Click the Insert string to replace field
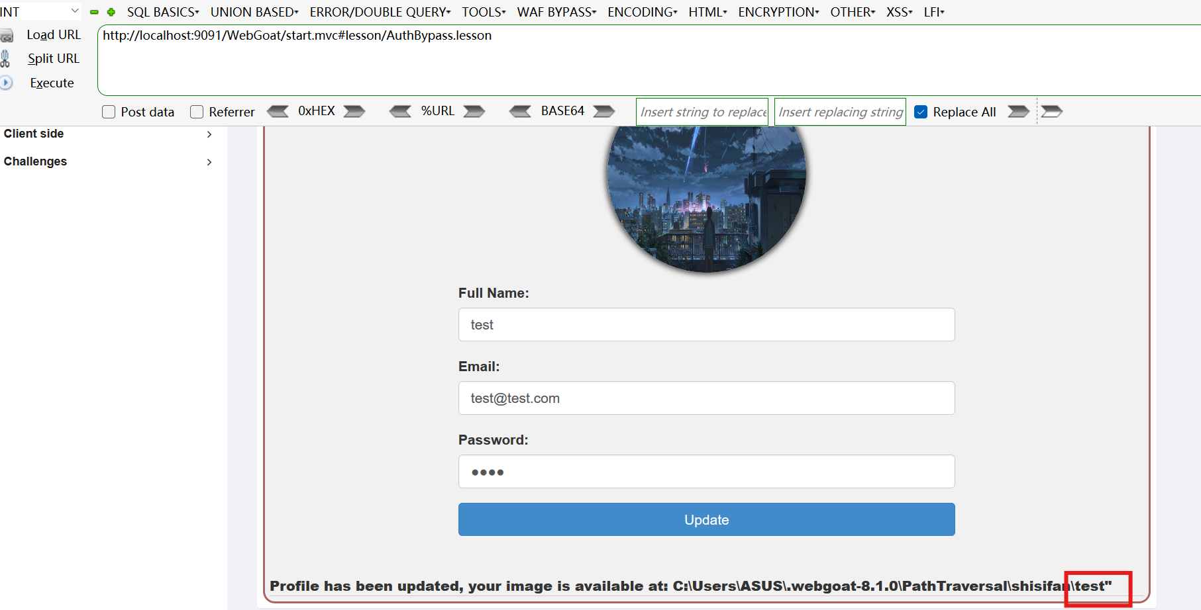 pos(702,112)
